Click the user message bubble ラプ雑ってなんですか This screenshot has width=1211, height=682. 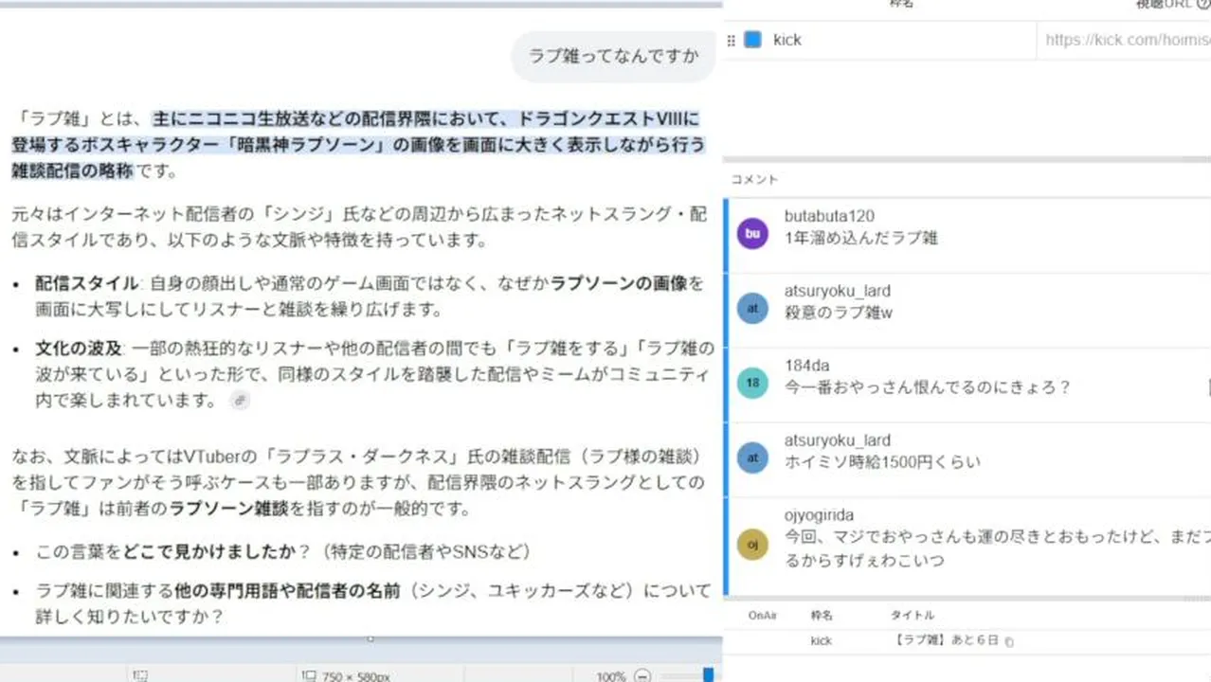click(613, 56)
